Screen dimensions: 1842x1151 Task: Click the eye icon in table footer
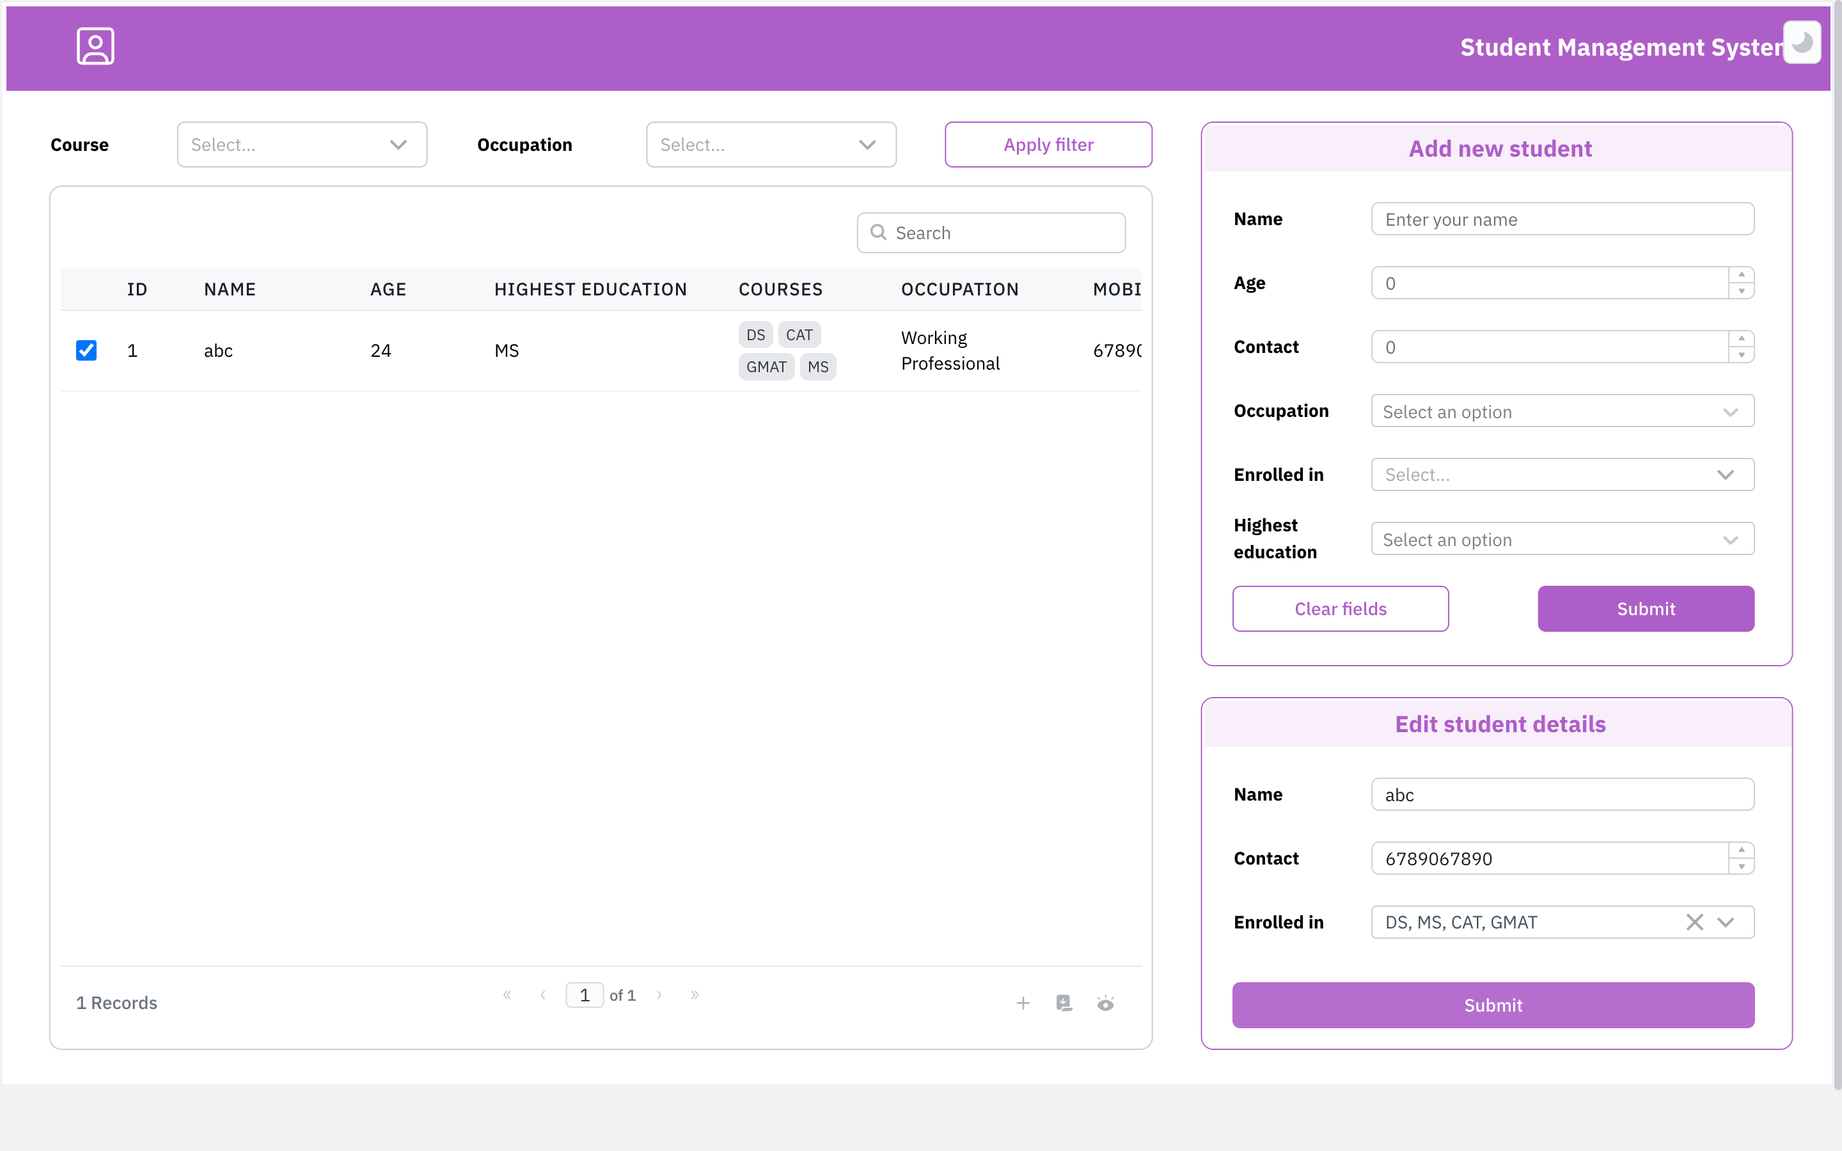point(1105,1003)
